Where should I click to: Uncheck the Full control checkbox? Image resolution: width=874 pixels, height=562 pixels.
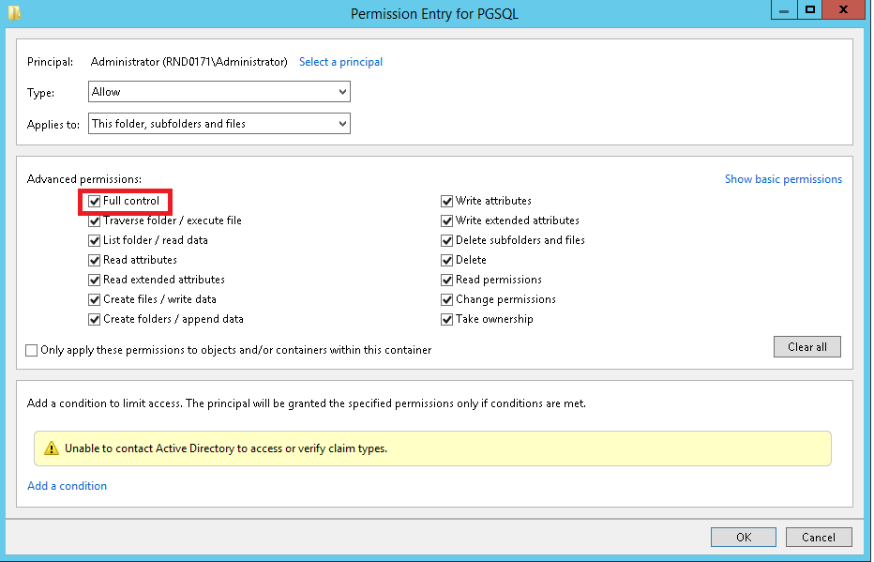[x=95, y=201]
